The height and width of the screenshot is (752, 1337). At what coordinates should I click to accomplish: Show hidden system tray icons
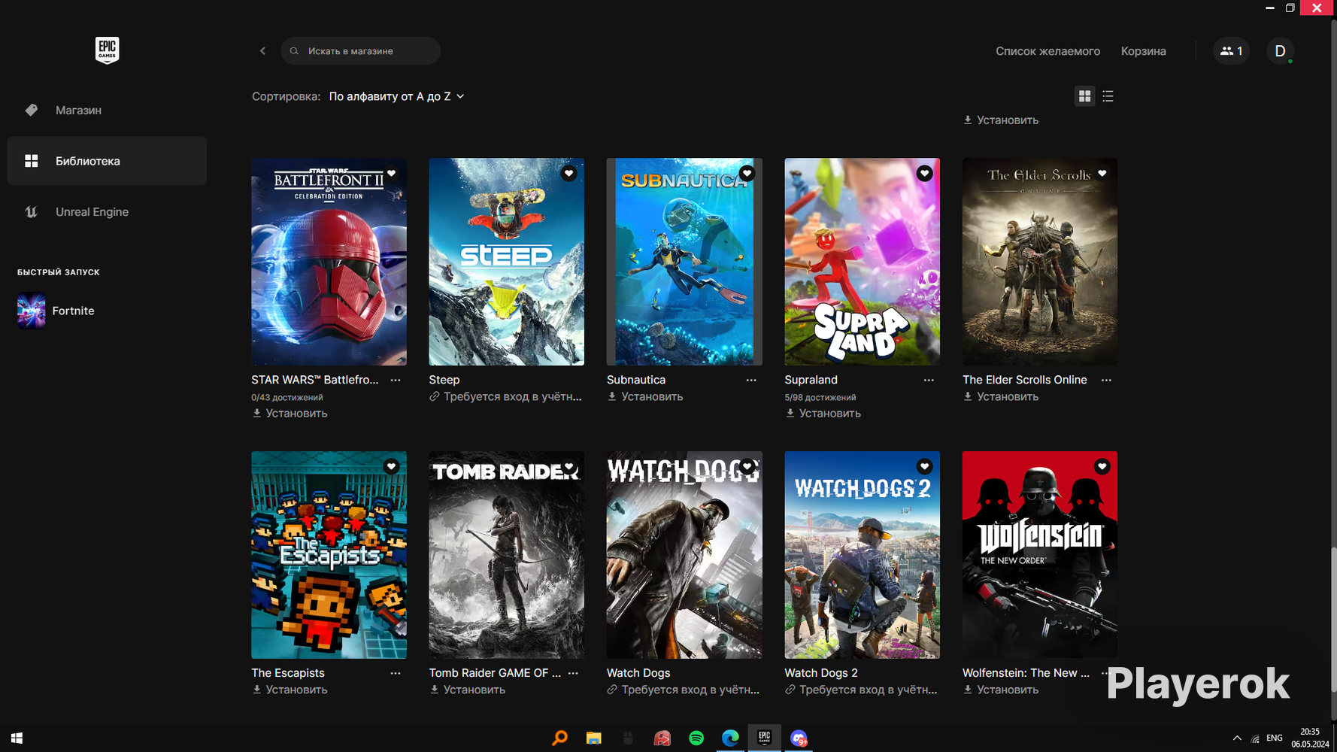(1237, 738)
